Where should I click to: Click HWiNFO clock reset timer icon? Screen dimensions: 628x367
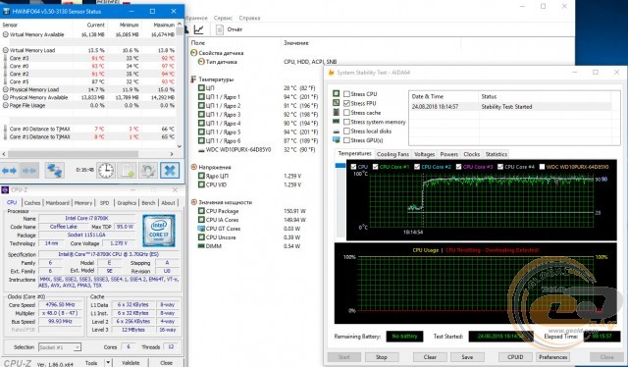106,171
